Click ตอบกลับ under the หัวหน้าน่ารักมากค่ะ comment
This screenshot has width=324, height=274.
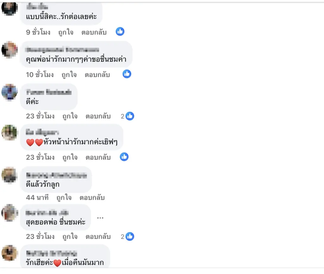98,157
